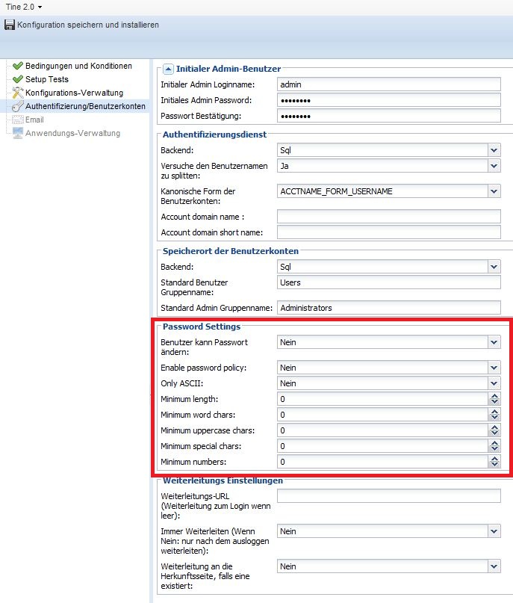Image resolution: width=513 pixels, height=603 pixels.
Task: Open Benutzer kann Passwort ändern dropdown
Action: tap(494, 341)
